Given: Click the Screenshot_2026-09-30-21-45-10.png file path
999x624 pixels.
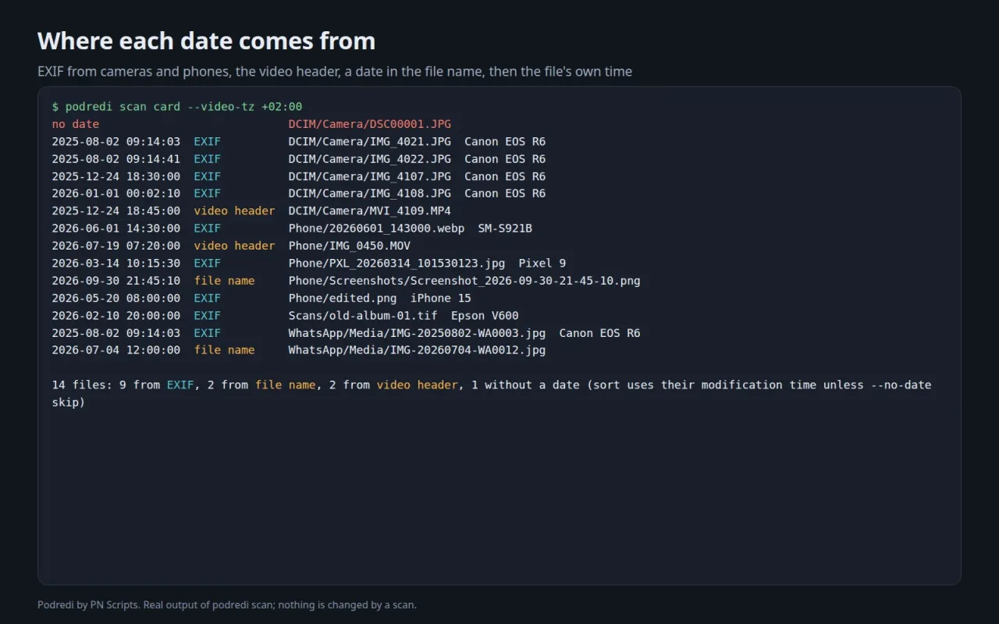Looking at the screenshot, I should click(x=464, y=280).
